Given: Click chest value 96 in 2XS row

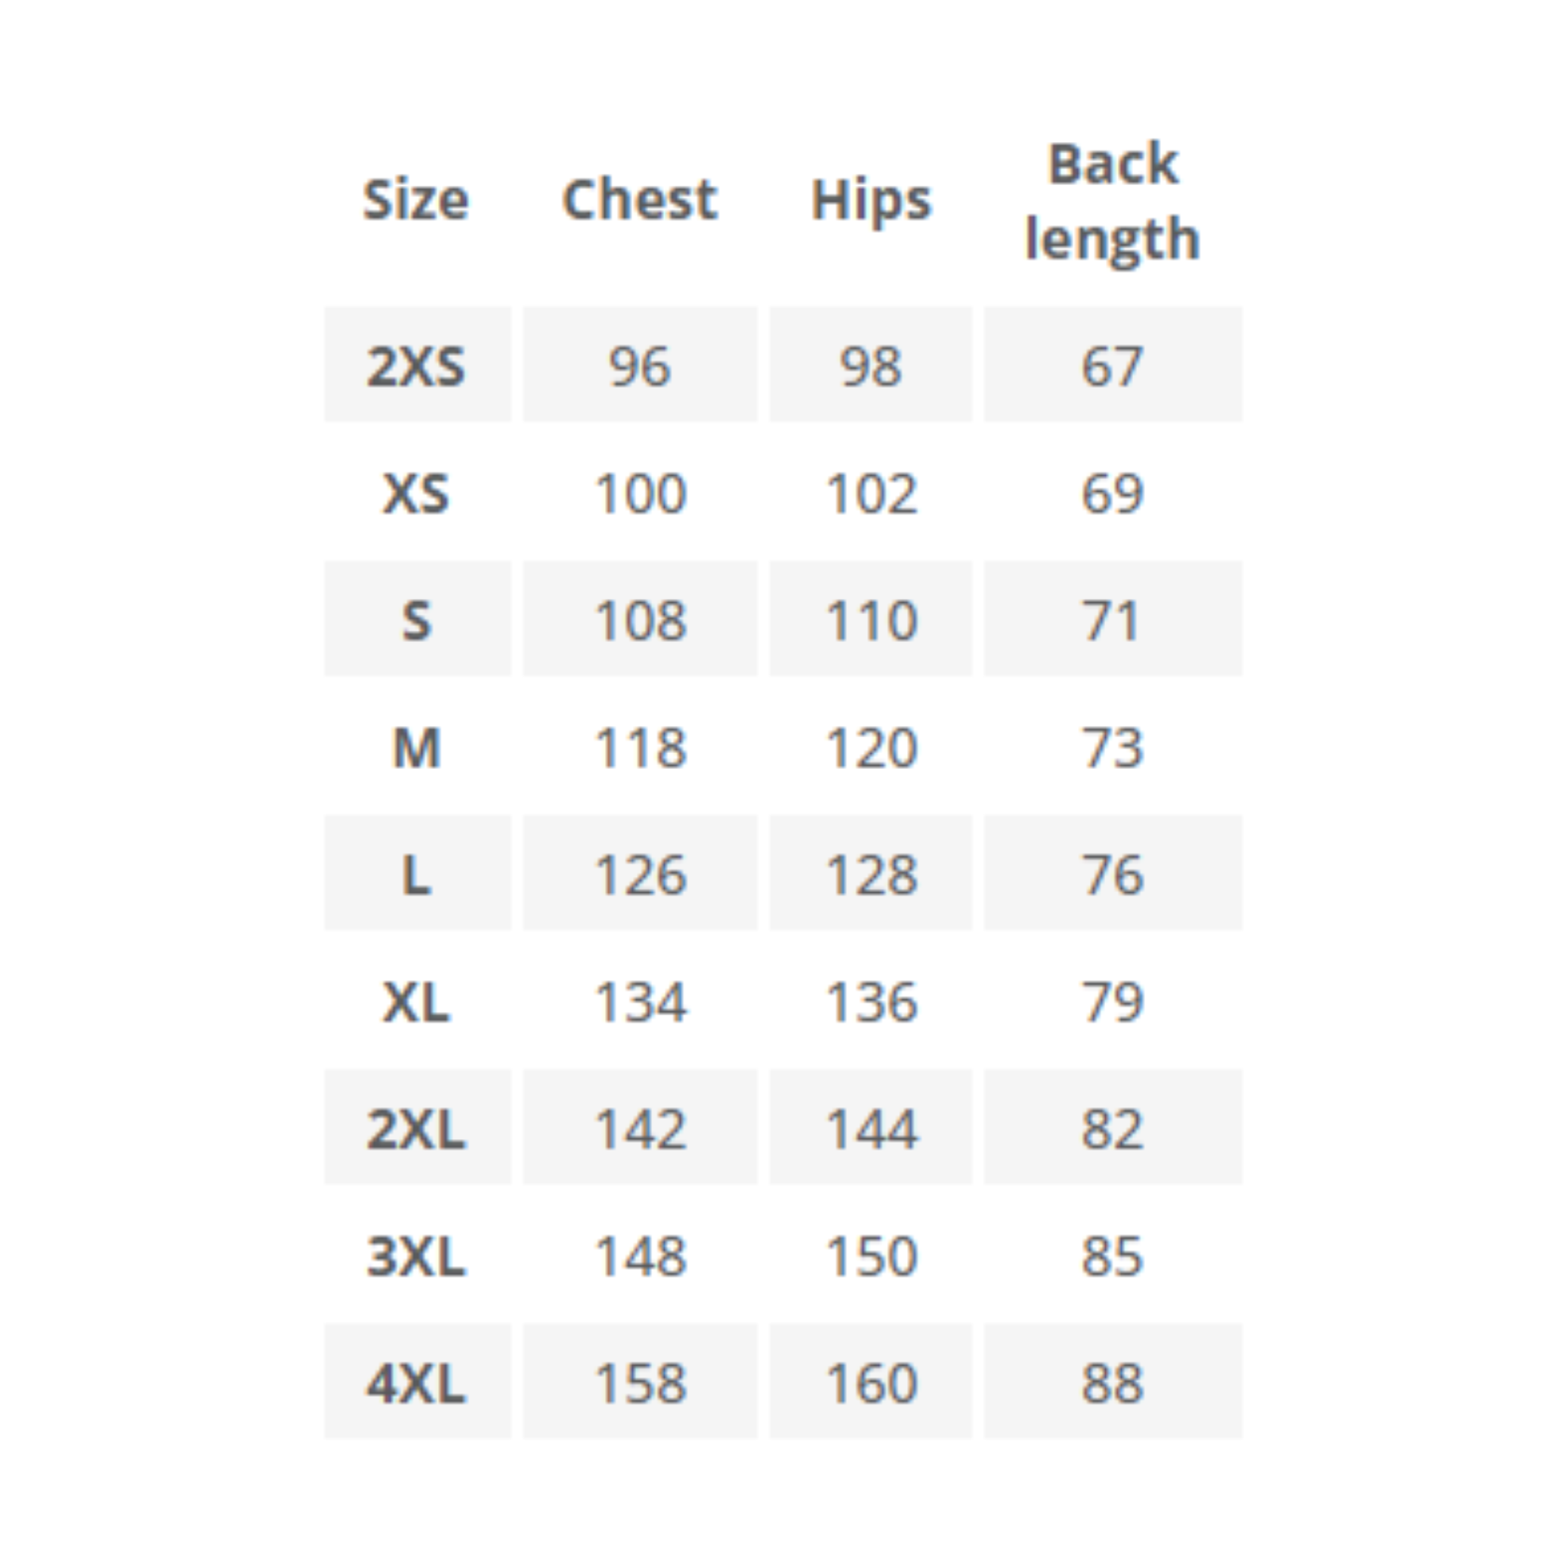Looking at the screenshot, I should pyautogui.click(x=640, y=366).
